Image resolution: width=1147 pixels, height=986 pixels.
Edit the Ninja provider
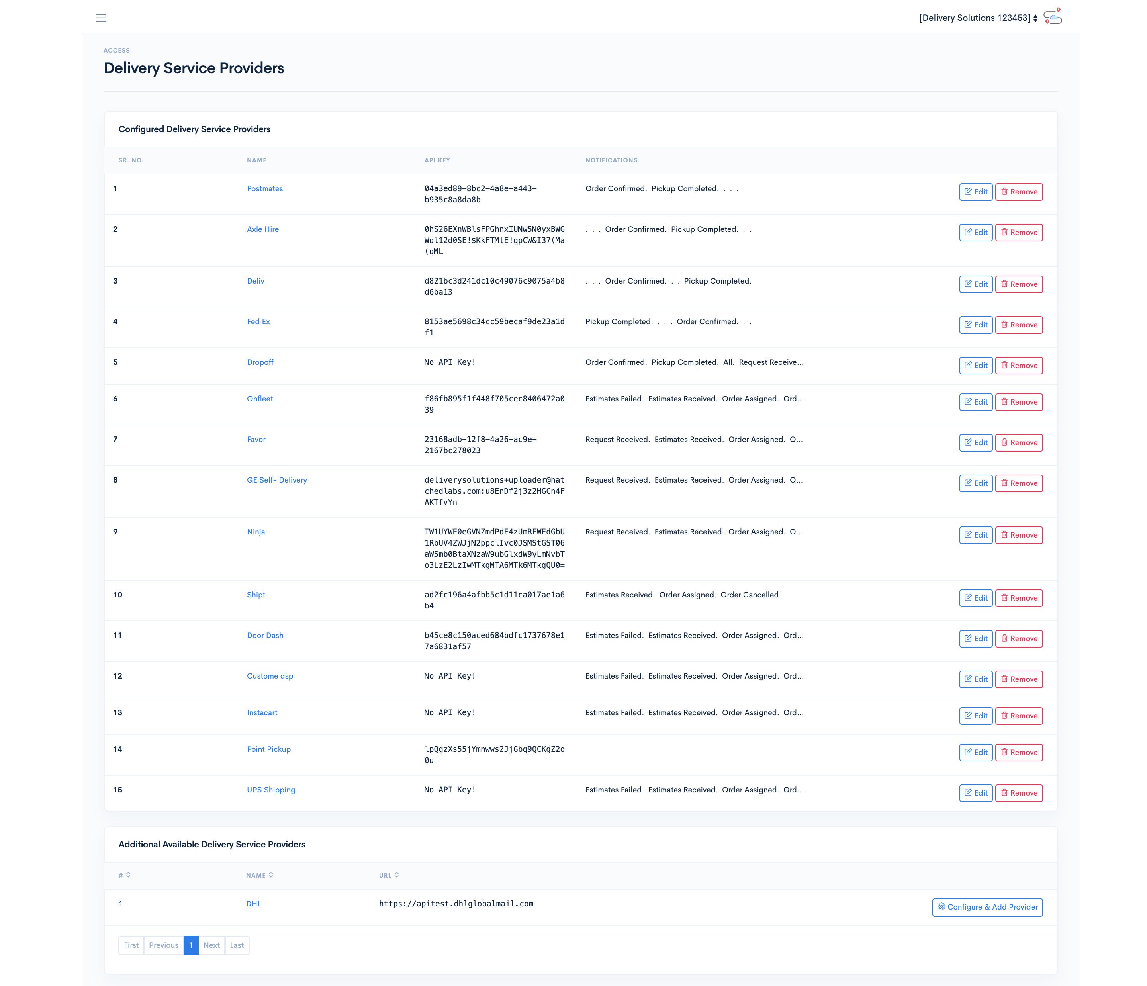click(975, 535)
